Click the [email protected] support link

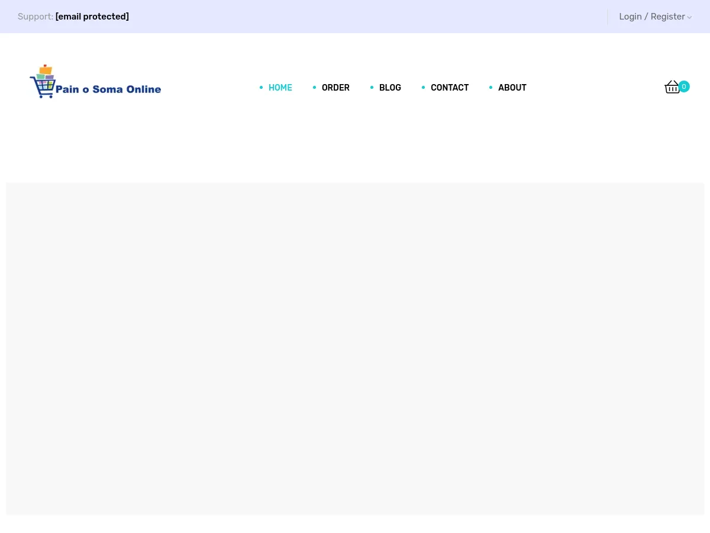[92, 17]
